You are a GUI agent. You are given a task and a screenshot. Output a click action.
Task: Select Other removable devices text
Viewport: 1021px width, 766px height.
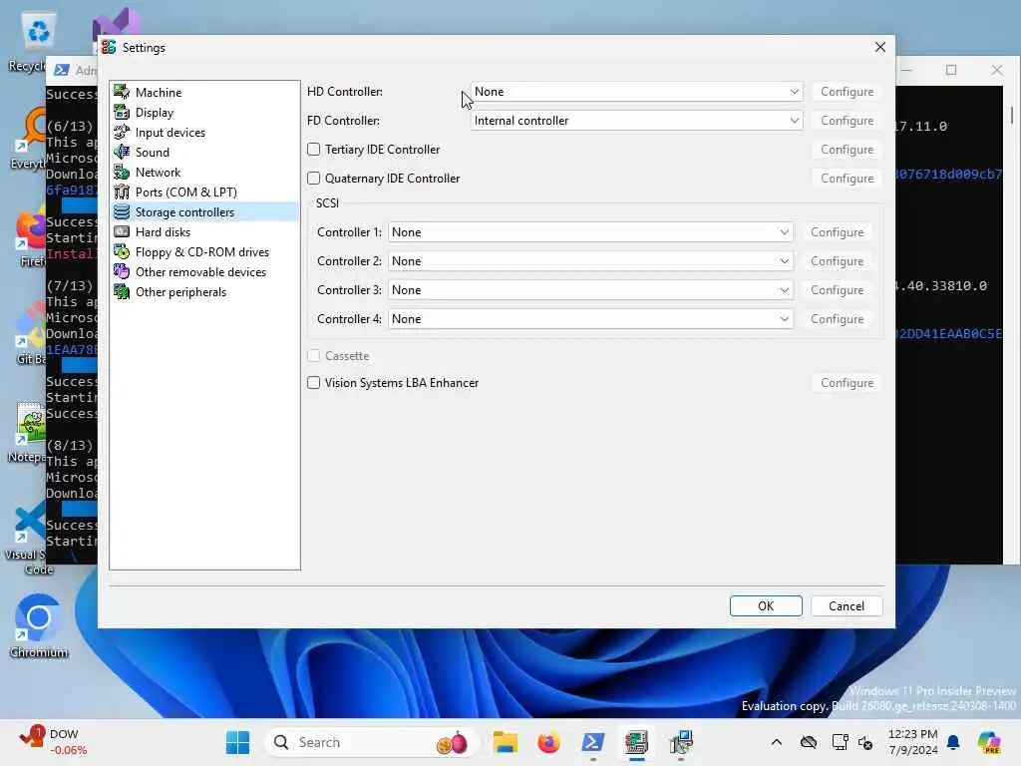200,272
